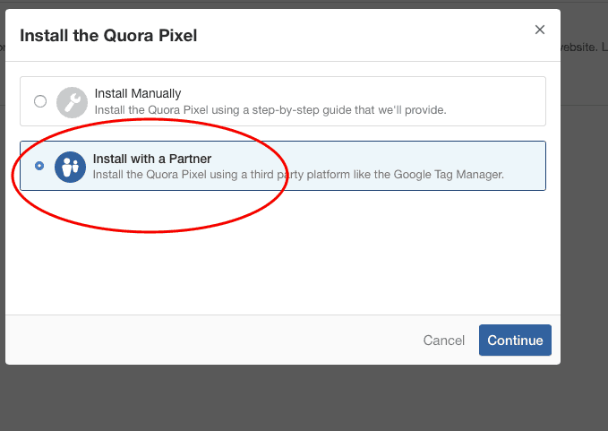Continue with the selected install method
The width and height of the screenshot is (608, 431).
tap(515, 340)
